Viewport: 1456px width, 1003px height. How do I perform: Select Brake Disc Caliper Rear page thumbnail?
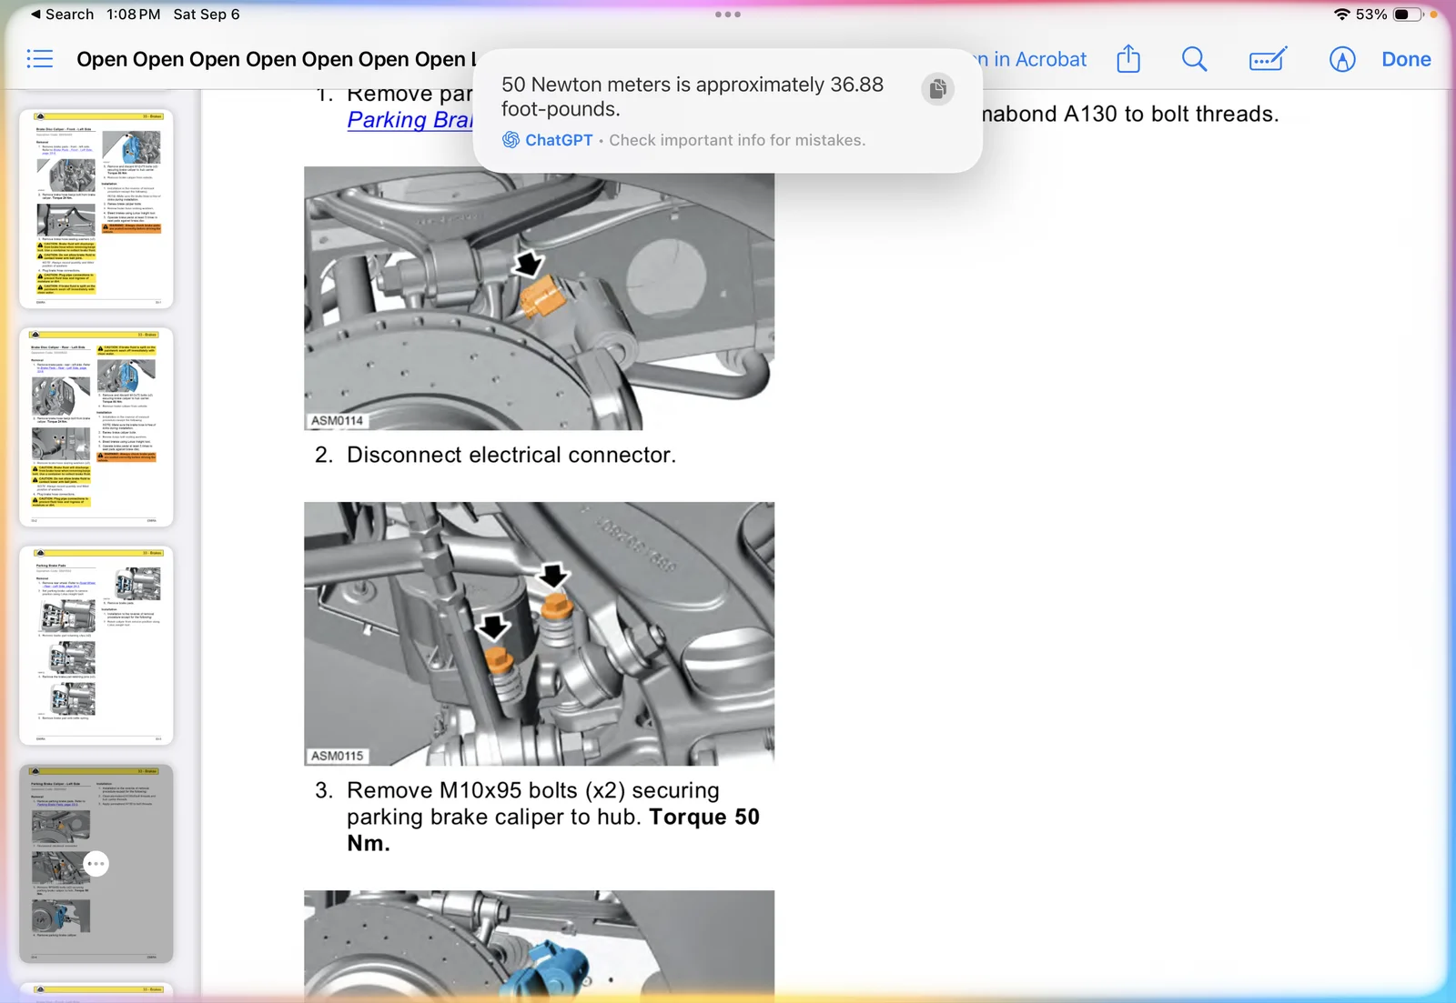(x=96, y=427)
